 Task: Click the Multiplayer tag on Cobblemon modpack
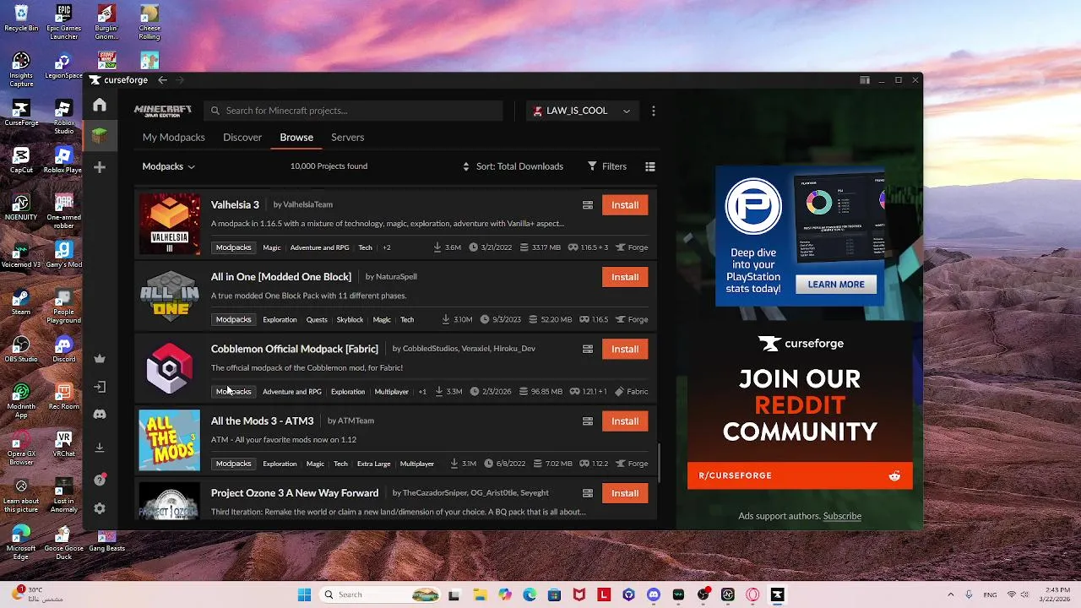click(x=391, y=392)
